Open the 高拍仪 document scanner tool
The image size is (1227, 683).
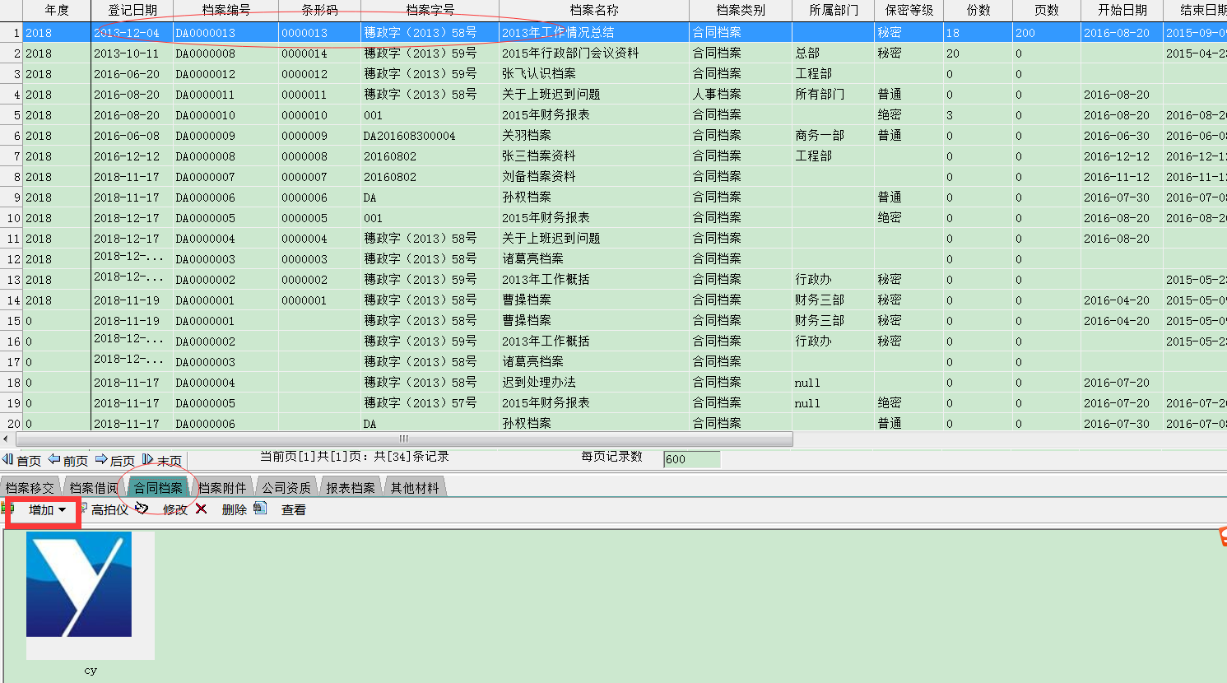tap(104, 510)
